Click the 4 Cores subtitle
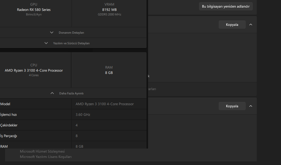 click(x=34, y=75)
